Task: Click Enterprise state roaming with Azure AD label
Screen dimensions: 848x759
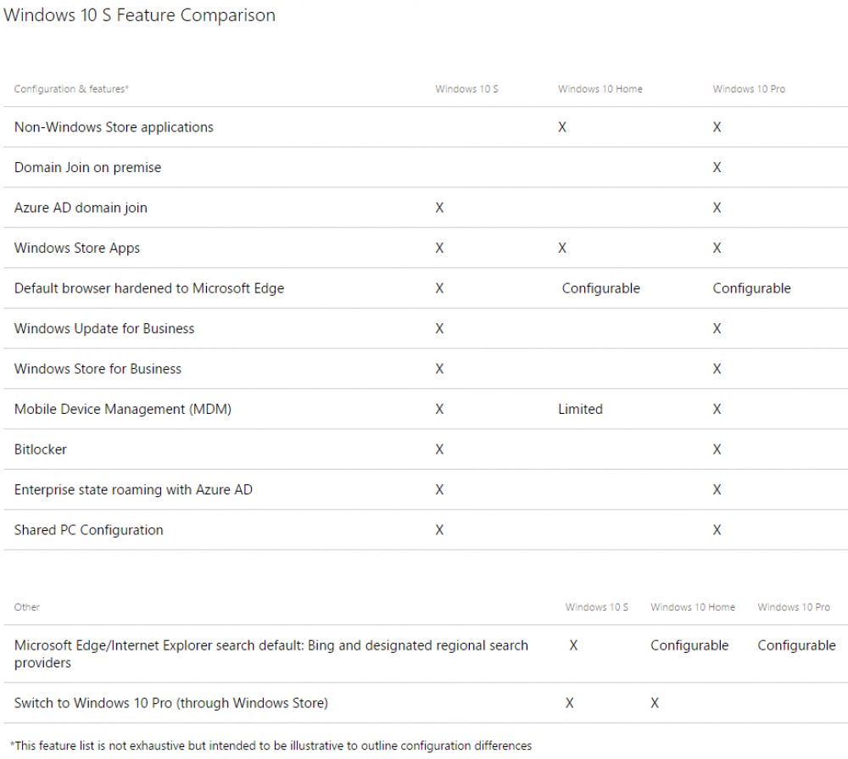Action: click(x=133, y=489)
